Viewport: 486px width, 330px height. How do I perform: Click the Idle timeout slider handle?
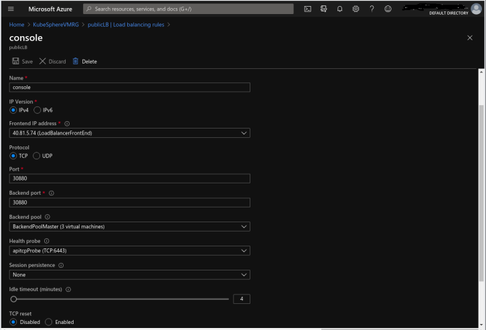coord(13,299)
